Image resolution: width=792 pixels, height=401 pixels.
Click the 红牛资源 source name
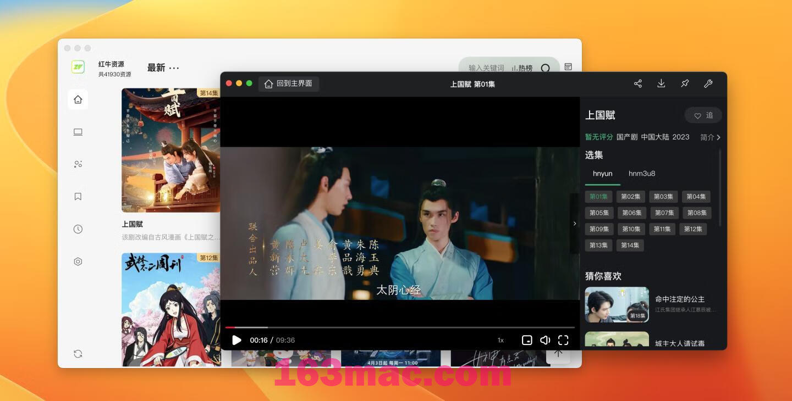coord(112,64)
